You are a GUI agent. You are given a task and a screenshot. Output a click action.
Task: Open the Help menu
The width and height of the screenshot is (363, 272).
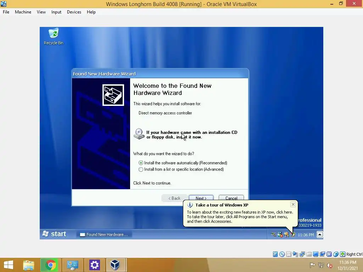coord(91,12)
